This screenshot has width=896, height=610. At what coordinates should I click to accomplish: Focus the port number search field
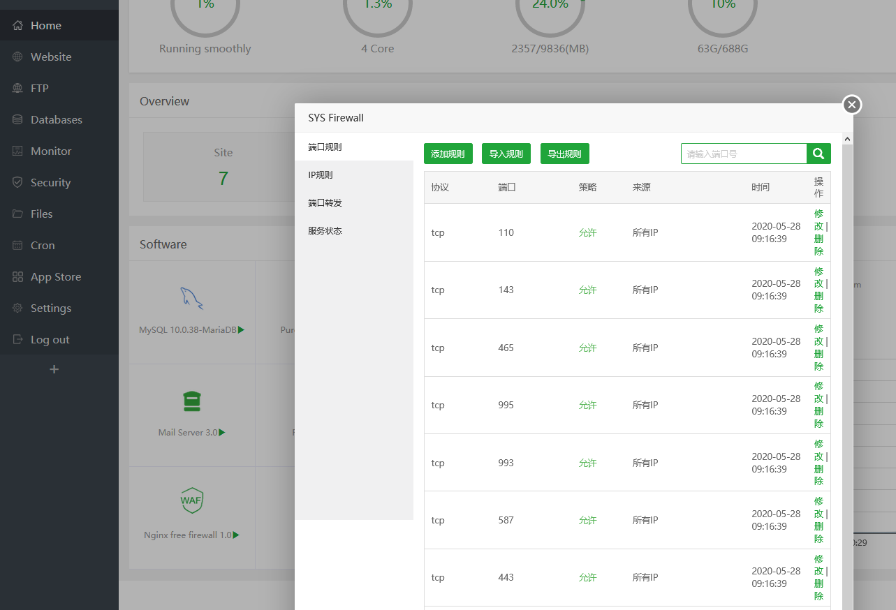click(744, 154)
